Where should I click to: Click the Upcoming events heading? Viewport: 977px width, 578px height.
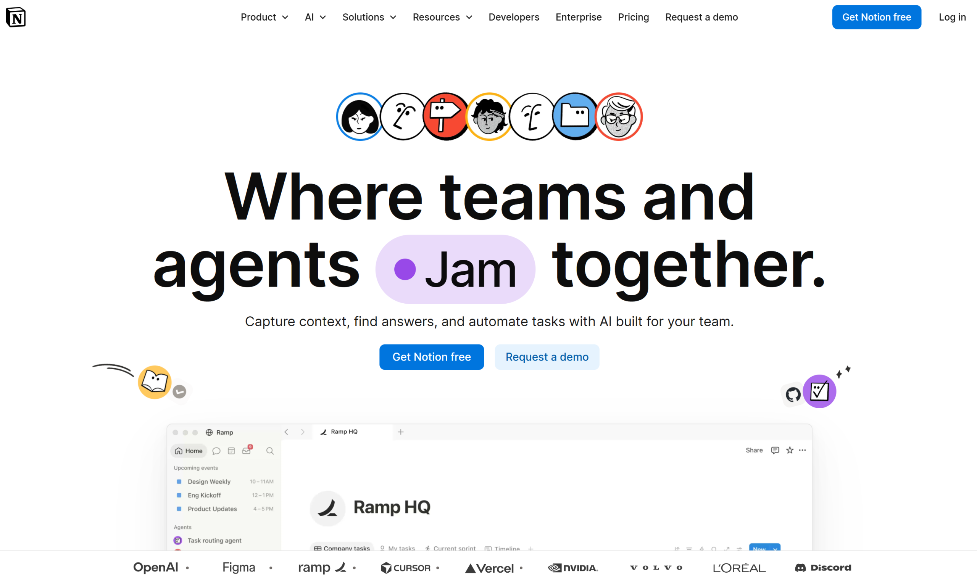point(195,468)
